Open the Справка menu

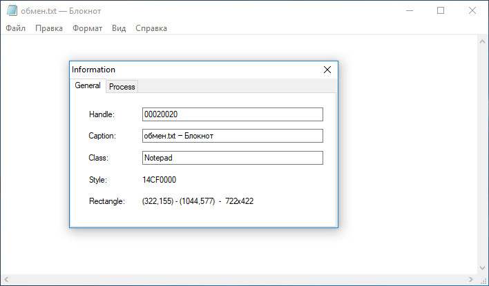151,28
